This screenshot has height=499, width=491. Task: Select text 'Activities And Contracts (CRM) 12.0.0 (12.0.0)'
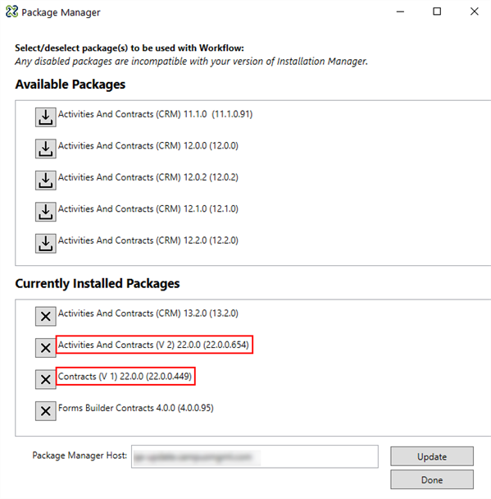click(148, 146)
